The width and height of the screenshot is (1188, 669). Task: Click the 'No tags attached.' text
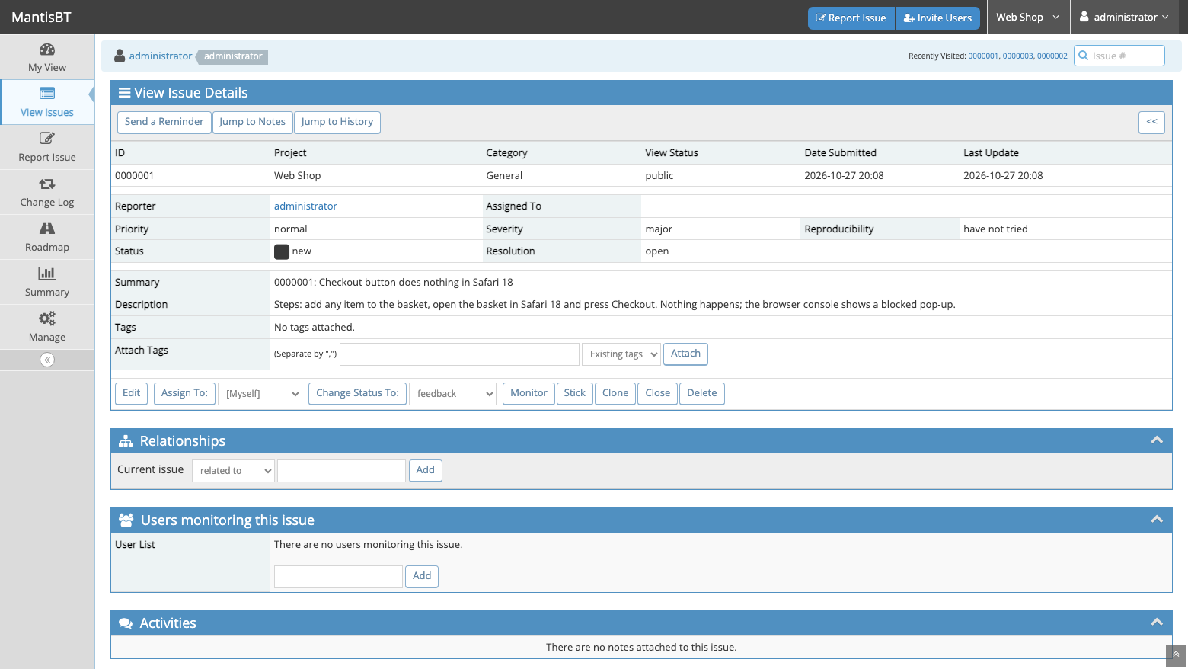coord(315,328)
